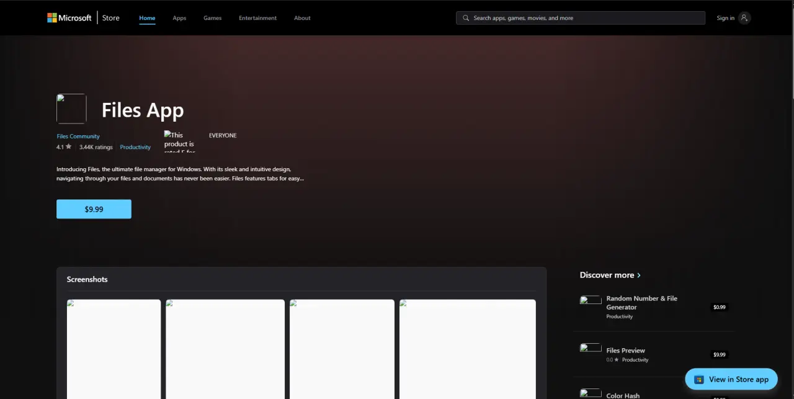Click the Files Preview $9.99 price badge
794x399 pixels.
coord(719,355)
